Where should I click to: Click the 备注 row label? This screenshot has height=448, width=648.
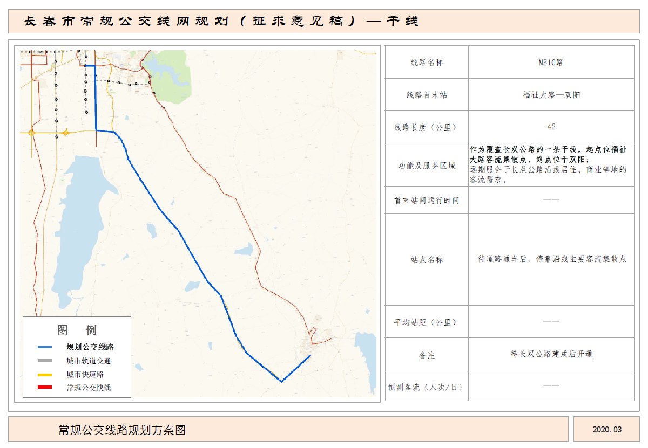pyautogui.click(x=427, y=355)
